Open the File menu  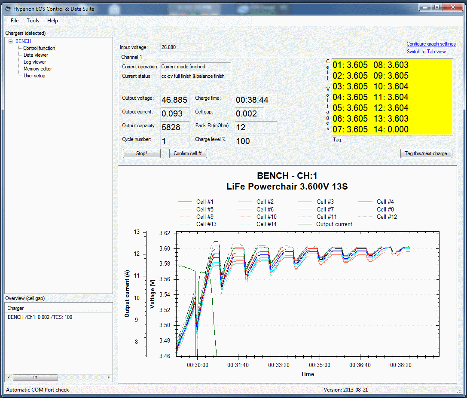[x=15, y=21]
